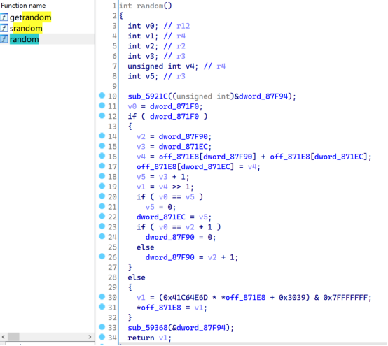Toggle breakpoint dot on line 22
This screenshot has height=346, width=388.
102,216
